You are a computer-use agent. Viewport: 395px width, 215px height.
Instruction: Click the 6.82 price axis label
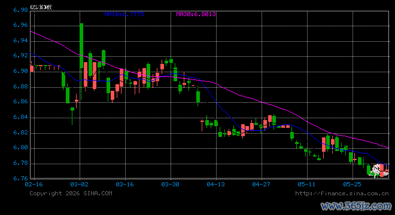[x=21, y=133]
